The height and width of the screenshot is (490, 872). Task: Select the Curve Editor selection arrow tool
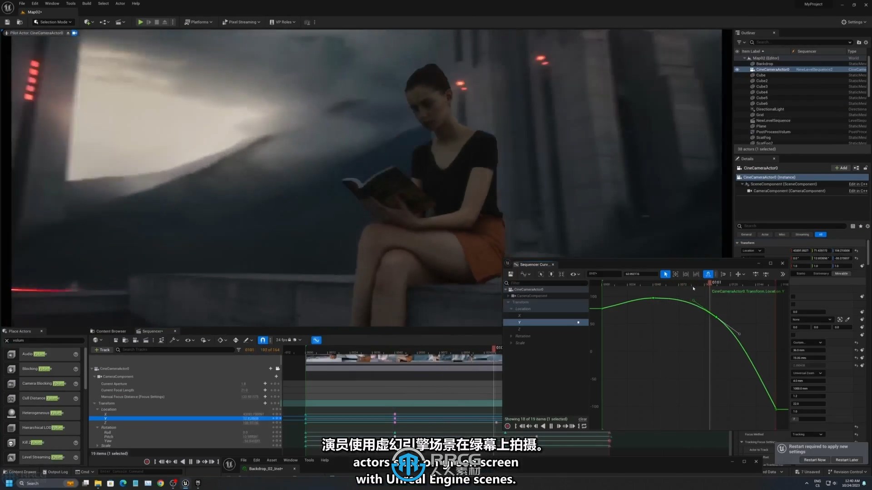665,274
